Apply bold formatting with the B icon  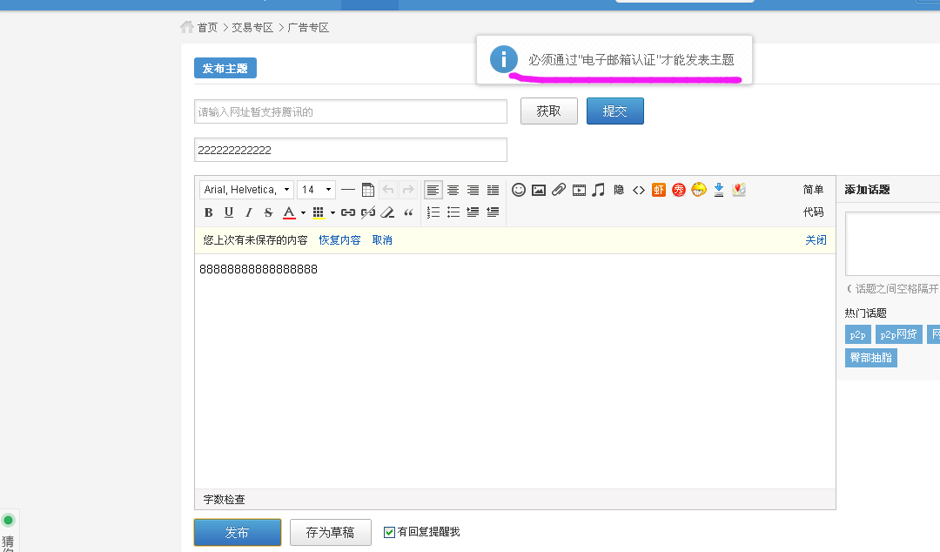pos(208,212)
